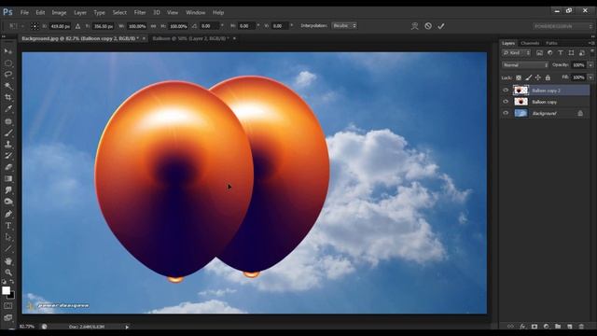Delete layer with trash icon
Screen dimensions: 597x336
pos(581,327)
